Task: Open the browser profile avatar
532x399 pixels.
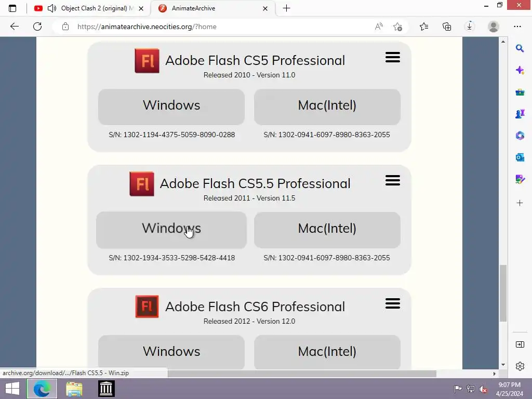Action: (494, 26)
